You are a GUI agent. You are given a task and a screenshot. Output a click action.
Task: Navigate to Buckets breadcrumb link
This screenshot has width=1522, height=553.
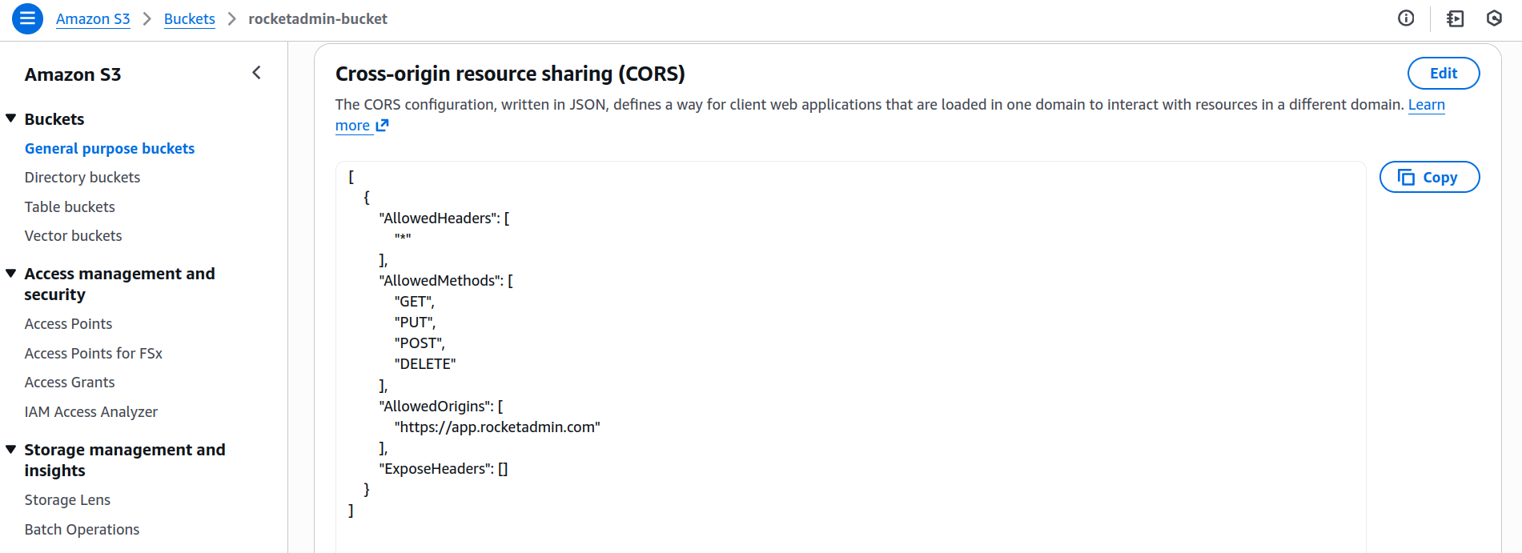point(189,19)
